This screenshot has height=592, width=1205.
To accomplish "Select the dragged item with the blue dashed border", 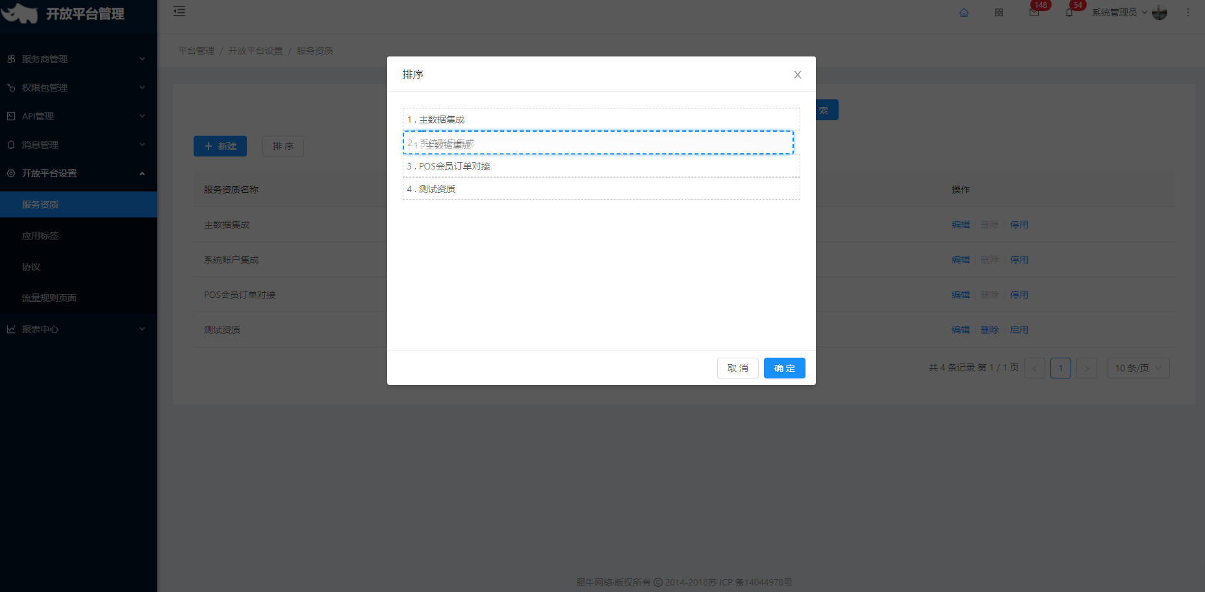I will pos(598,143).
